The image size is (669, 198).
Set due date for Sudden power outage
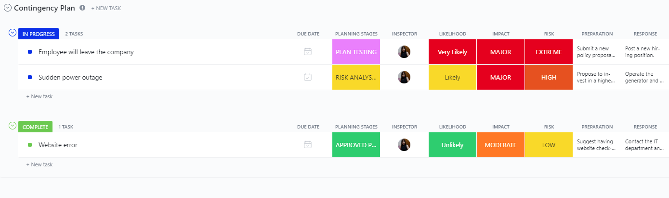coord(308,77)
